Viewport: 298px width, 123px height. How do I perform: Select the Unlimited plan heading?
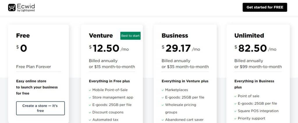pyautogui.click(x=249, y=36)
